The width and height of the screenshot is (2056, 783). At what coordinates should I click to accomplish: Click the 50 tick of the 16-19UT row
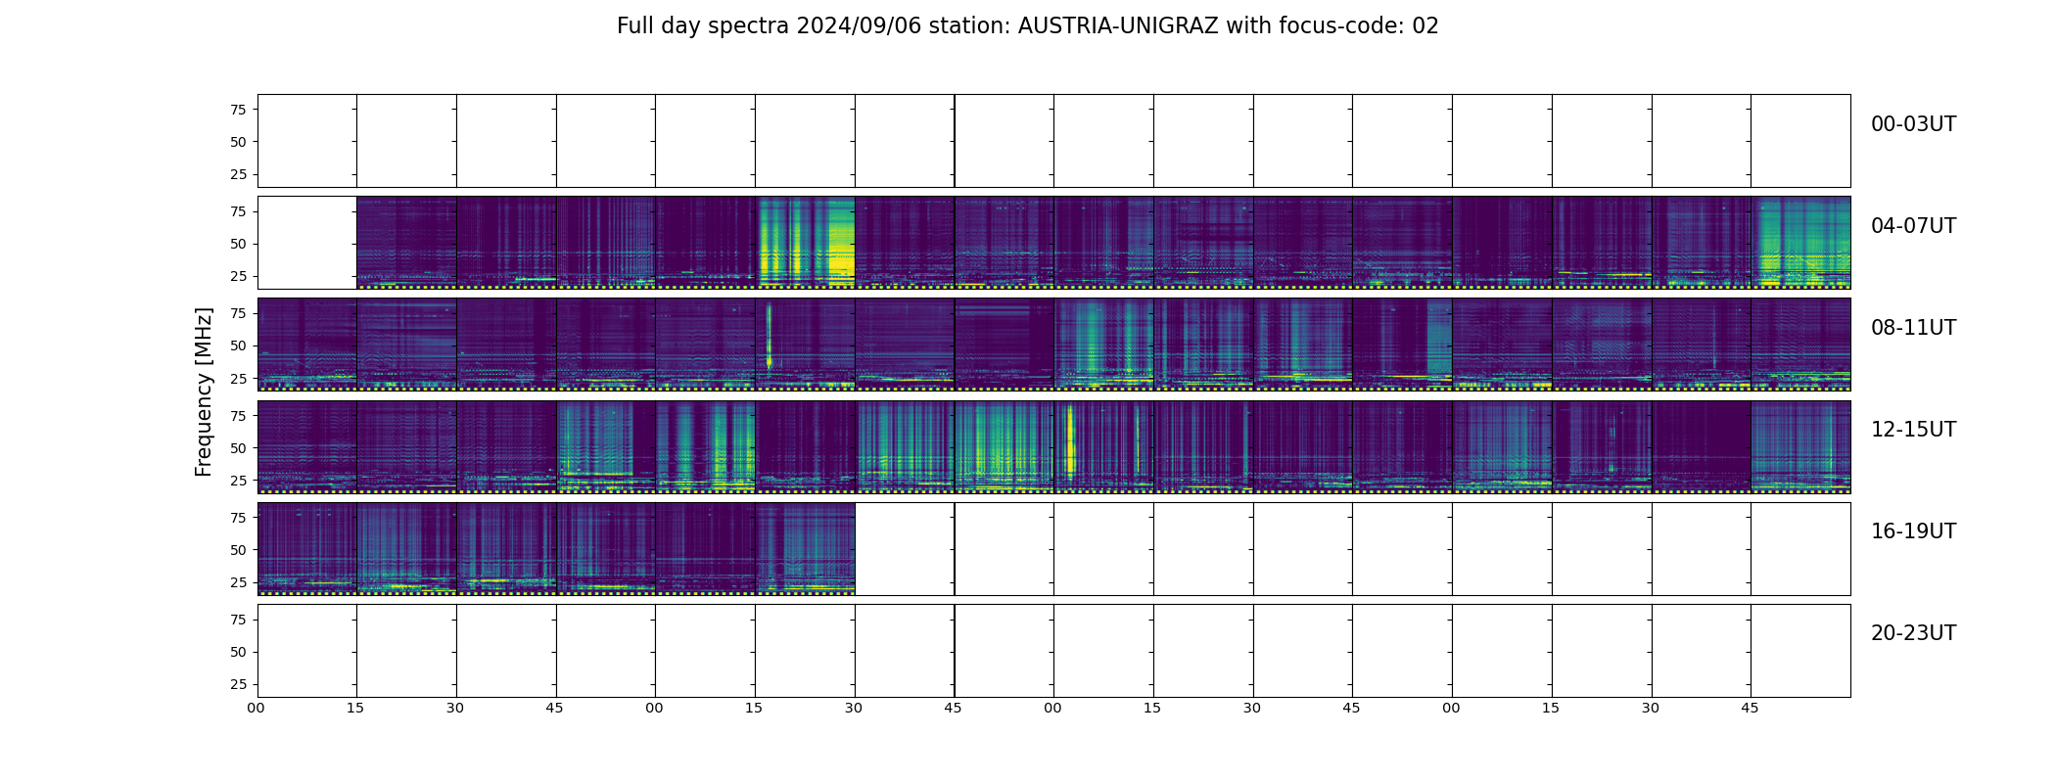[x=238, y=550]
